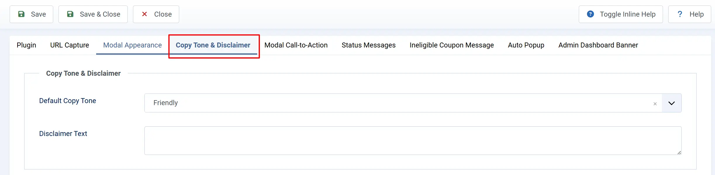Clear the Friendly tone selection

655,104
